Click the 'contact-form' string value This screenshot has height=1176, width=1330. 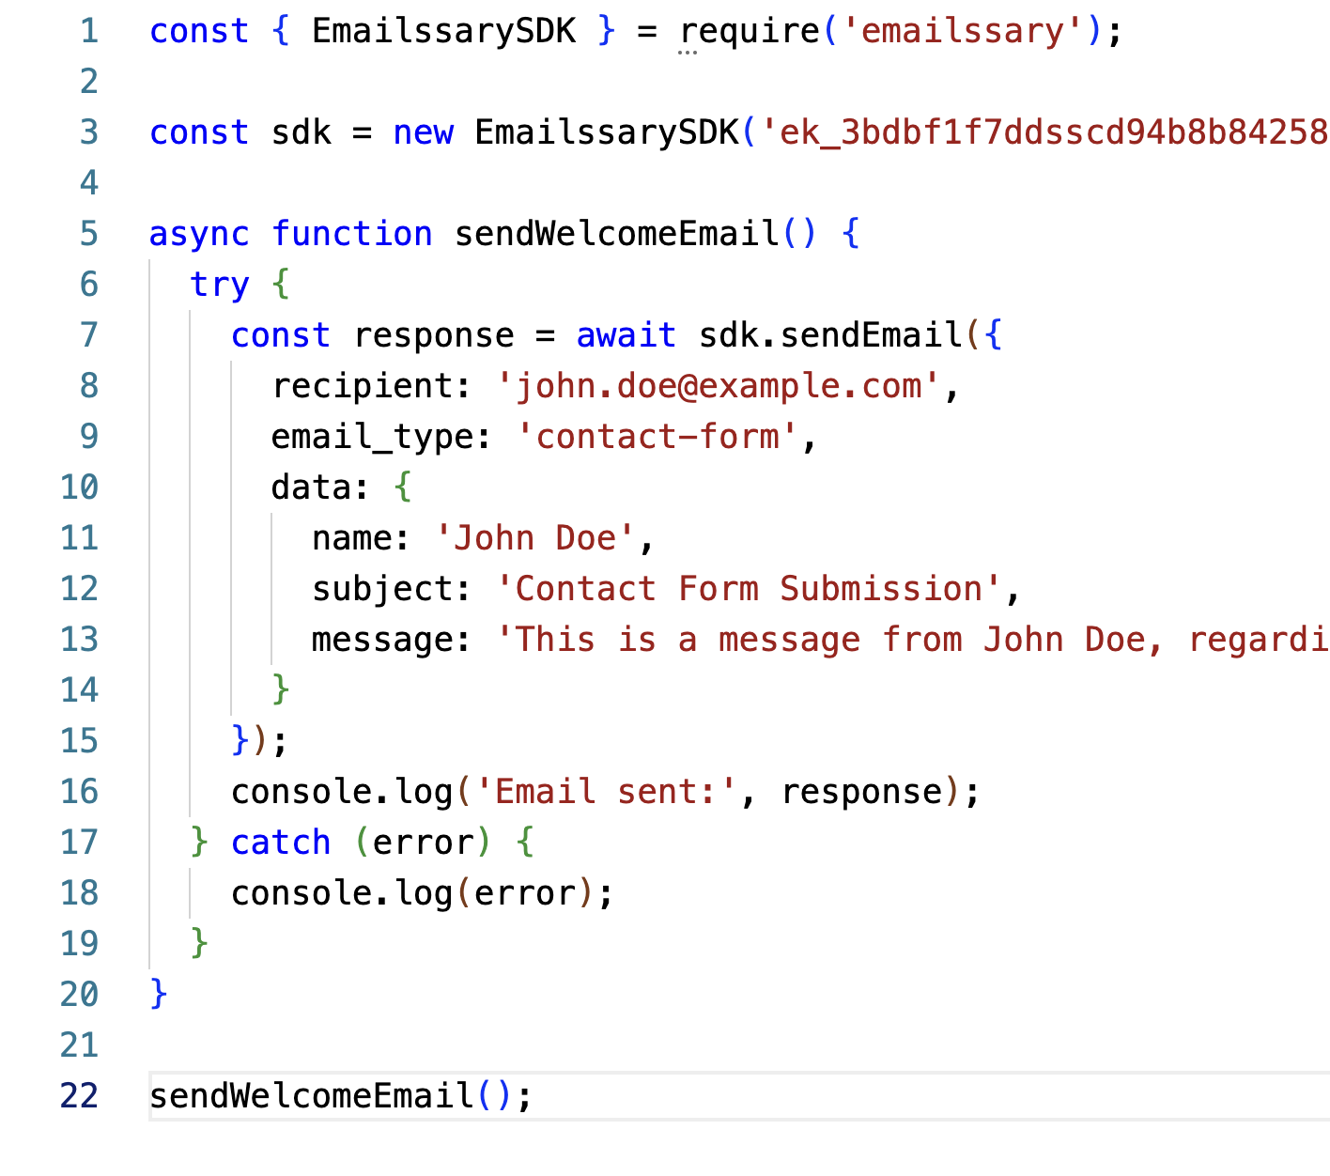657,437
